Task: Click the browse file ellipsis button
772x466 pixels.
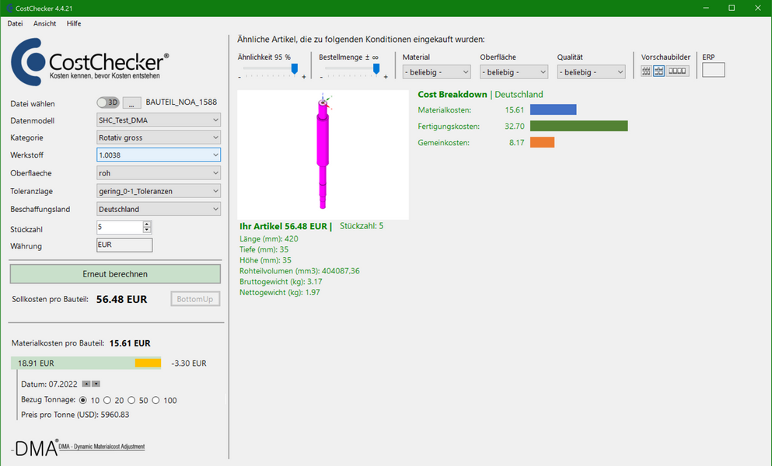Action: [x=131, y=103]
